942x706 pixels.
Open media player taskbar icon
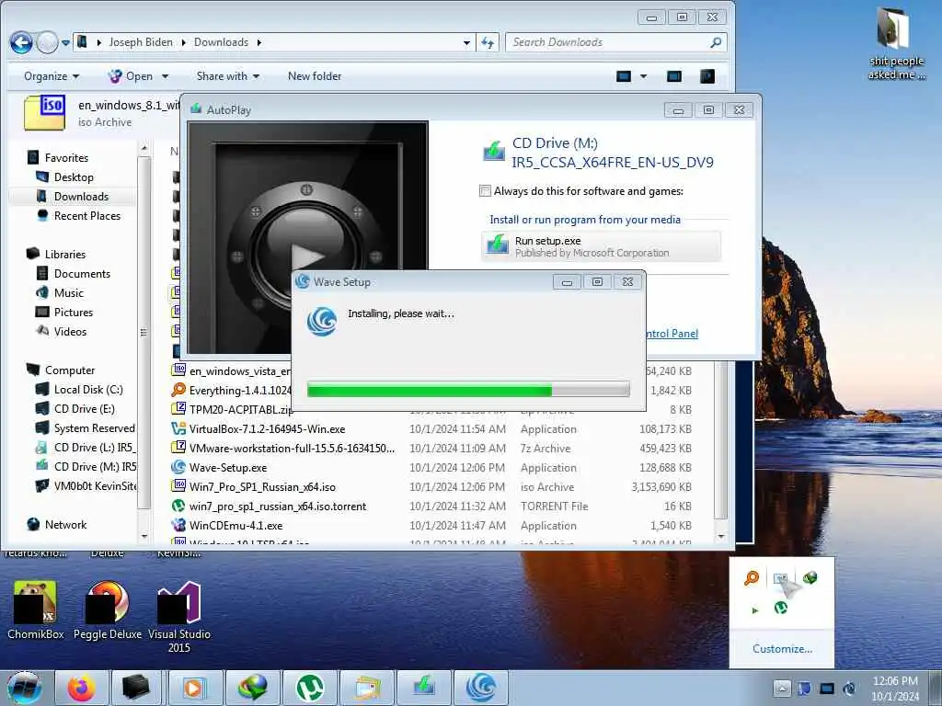pos(195,688)
